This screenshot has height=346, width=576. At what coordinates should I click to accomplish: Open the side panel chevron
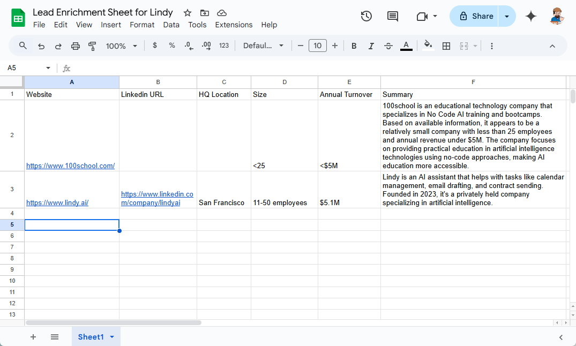click(x=560, y=337)
